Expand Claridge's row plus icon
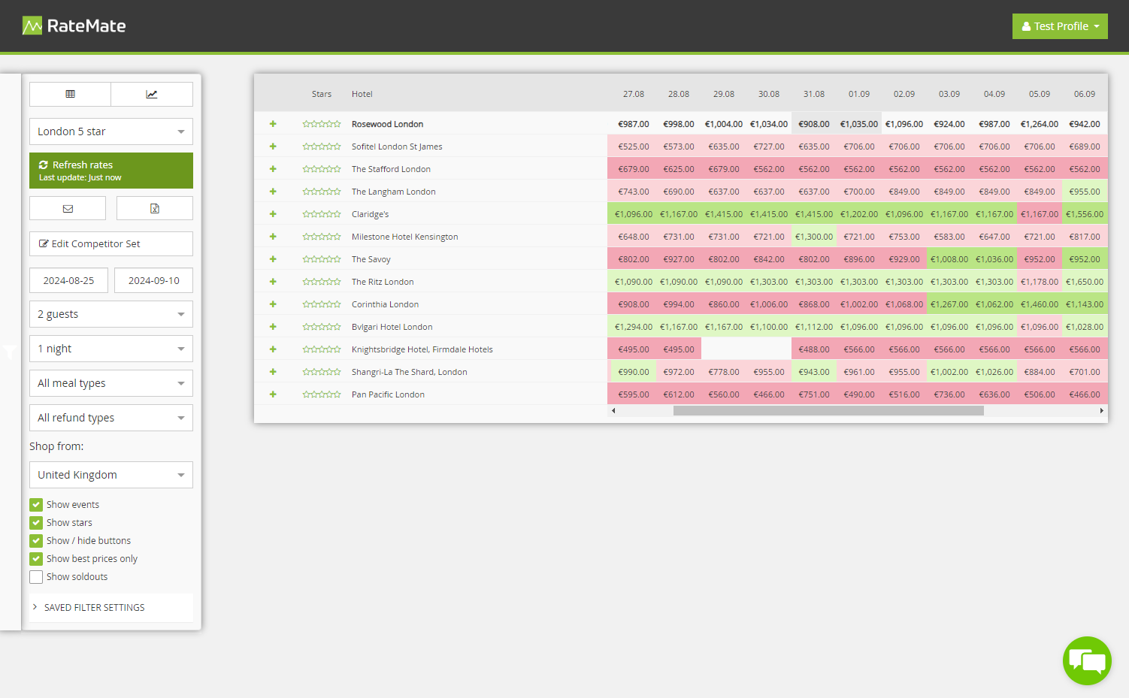1129x698 pixels. tap(273, 214)
